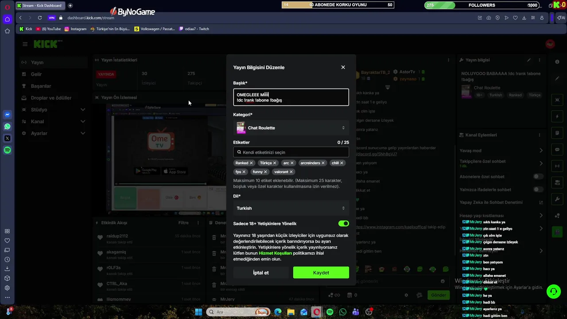Open Opera downloads icon in toolbar
This screenshot has height=319, width=567.
coord(524,18)
